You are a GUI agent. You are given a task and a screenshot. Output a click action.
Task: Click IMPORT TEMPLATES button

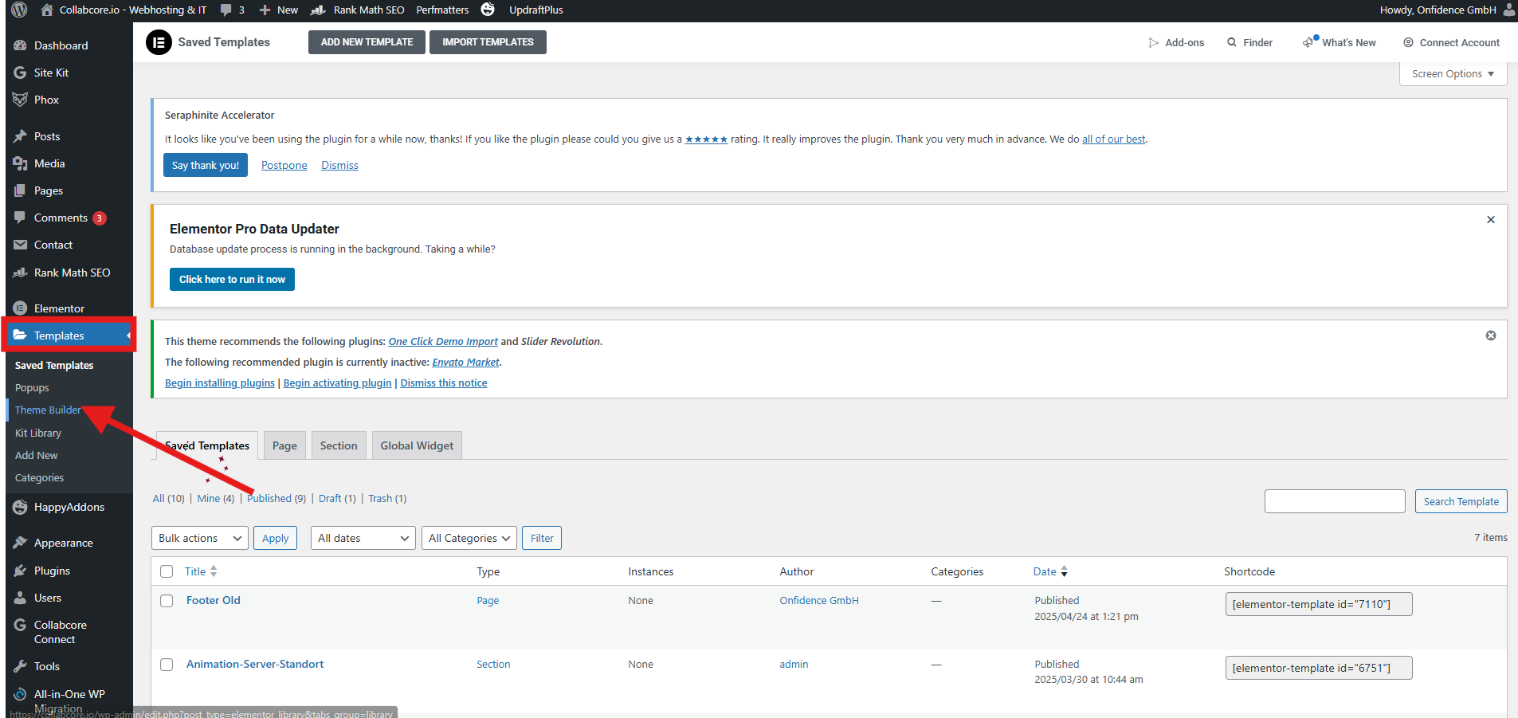click(x=488, y=42)
